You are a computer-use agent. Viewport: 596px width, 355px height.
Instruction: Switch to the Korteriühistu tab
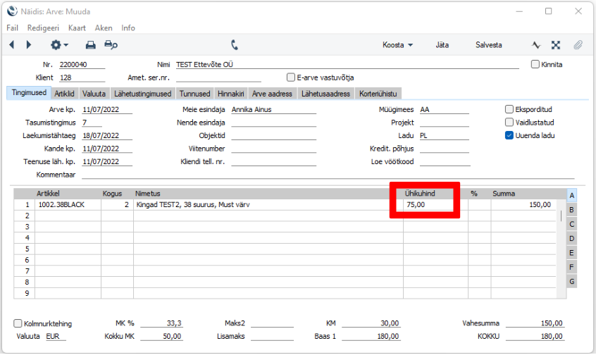378,94
